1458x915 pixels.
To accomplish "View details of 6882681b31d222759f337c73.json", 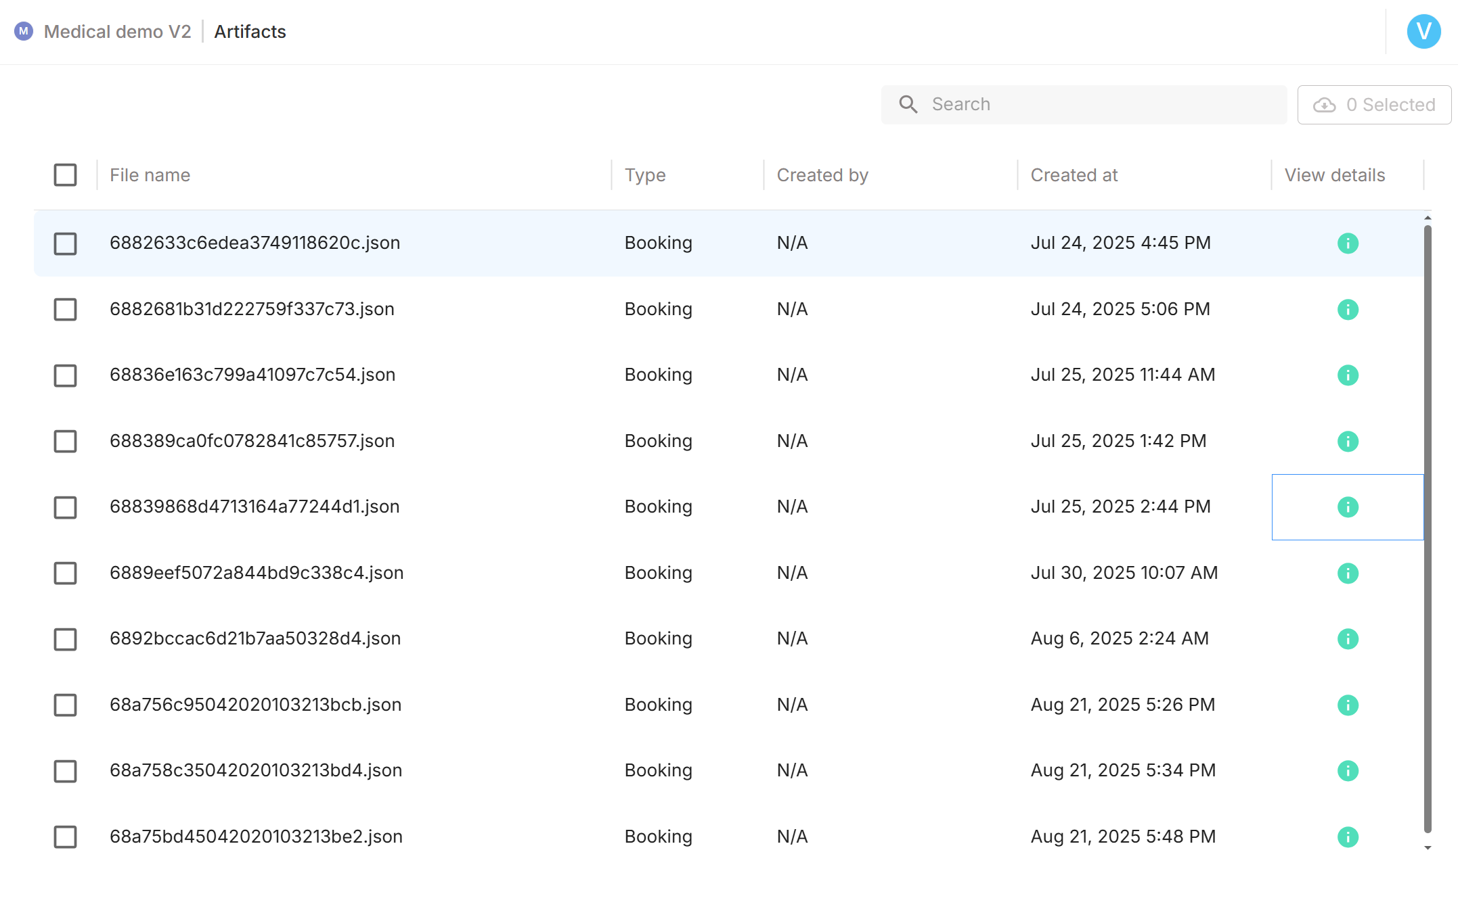I will tap(1347, 310).
